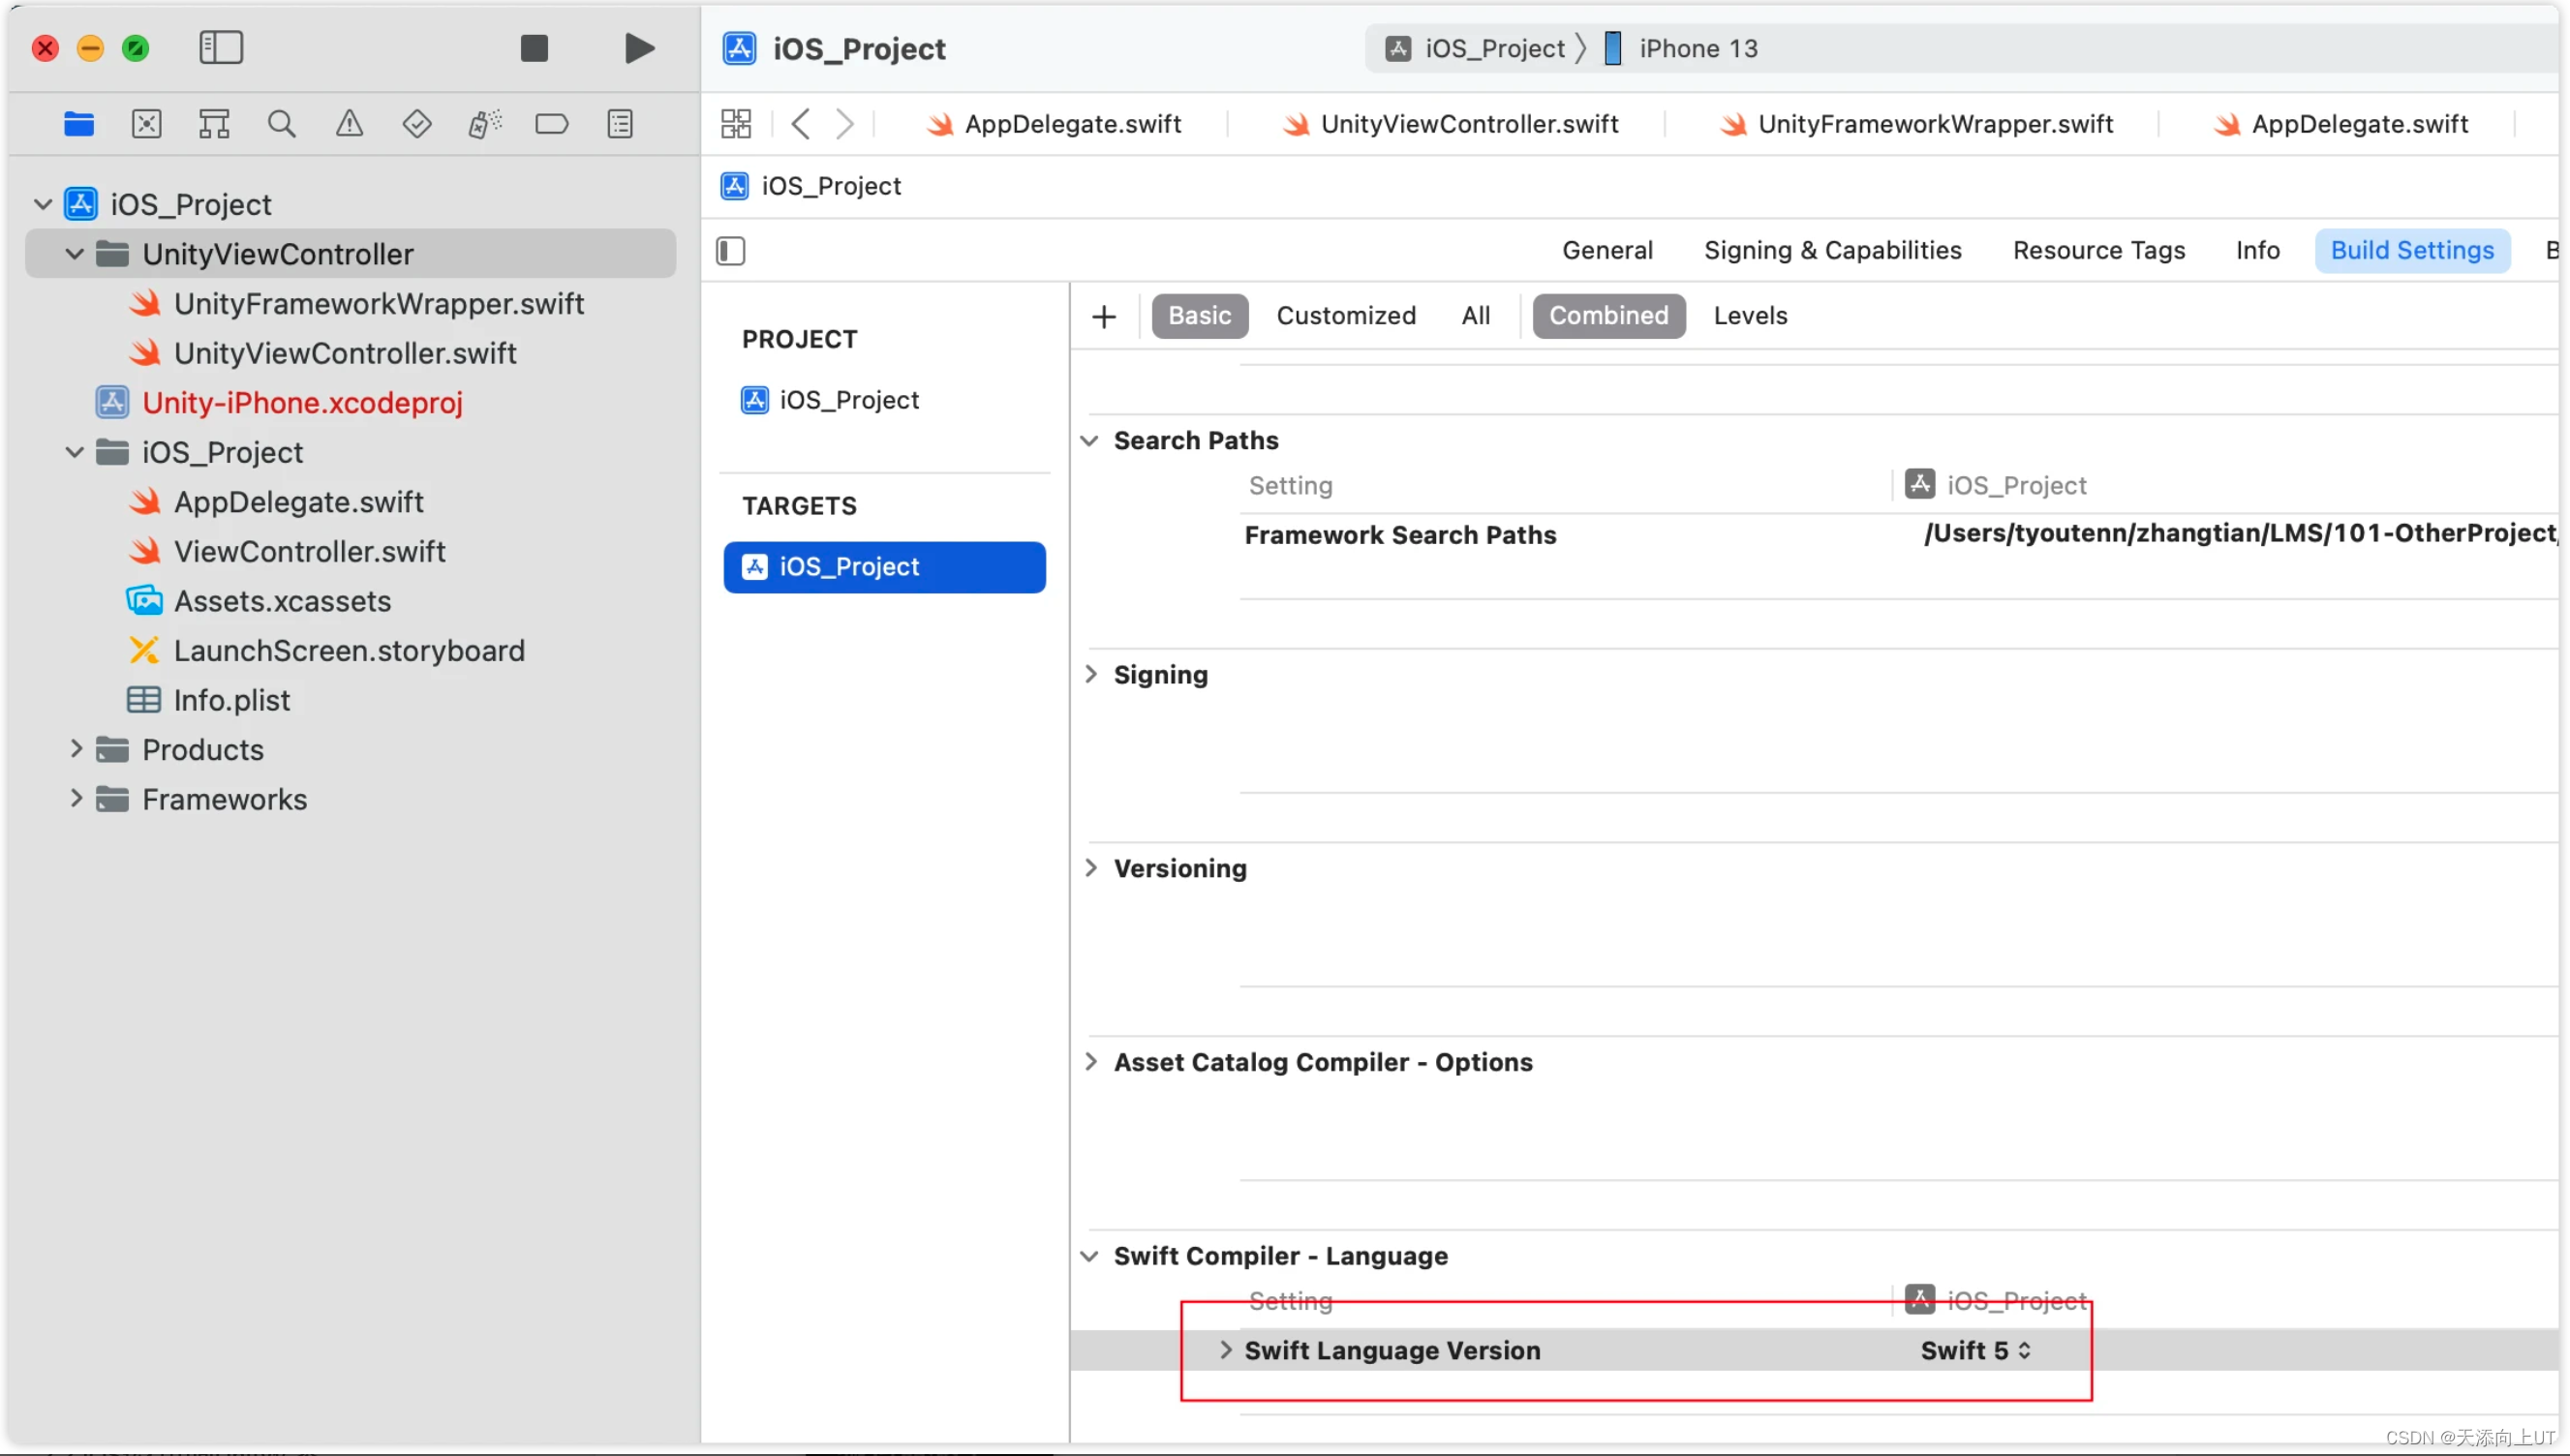Stop the running build
The image size is (2570, 1456).
(x=534, y=47)
